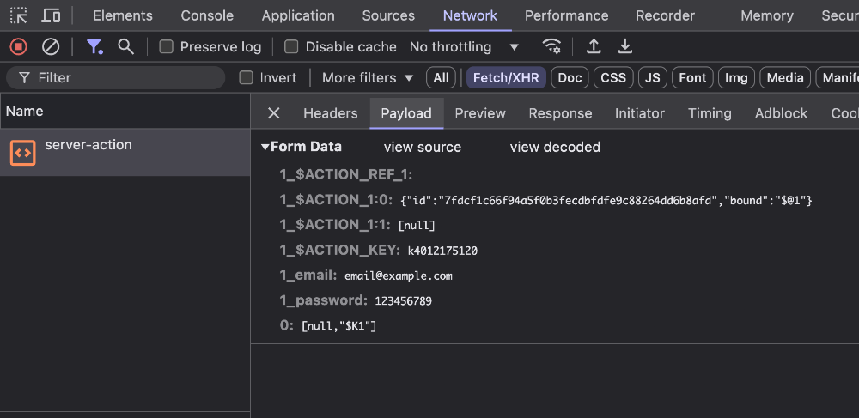
Task: Open network search with magnifier icon
Action: [x=125, y=46]
